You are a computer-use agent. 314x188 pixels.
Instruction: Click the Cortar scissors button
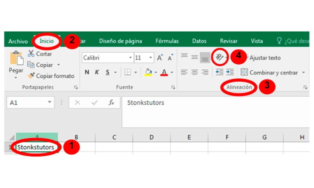point(40,54)
